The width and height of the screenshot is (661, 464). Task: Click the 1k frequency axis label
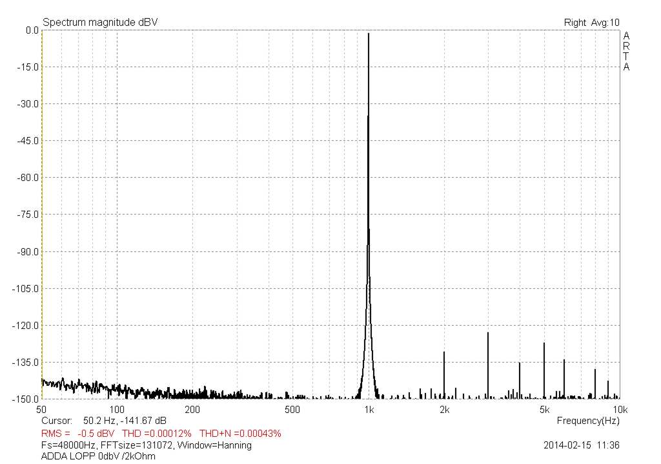coord(369,410)
